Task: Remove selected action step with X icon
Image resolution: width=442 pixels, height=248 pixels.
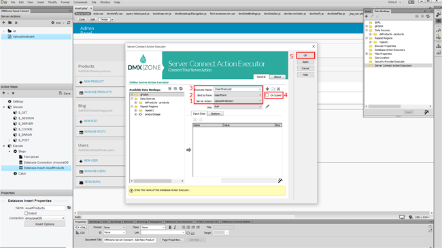Action: 13,93
